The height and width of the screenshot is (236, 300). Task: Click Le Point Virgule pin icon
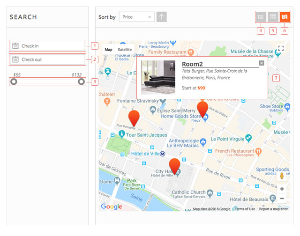point(248,138)
